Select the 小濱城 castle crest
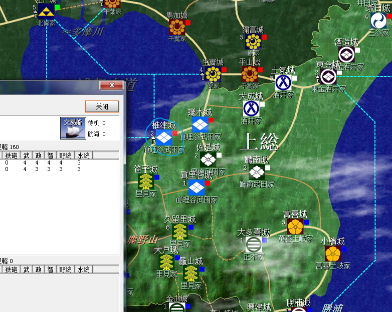Viewport: 392px width, 312px height. tap(333, 253)
